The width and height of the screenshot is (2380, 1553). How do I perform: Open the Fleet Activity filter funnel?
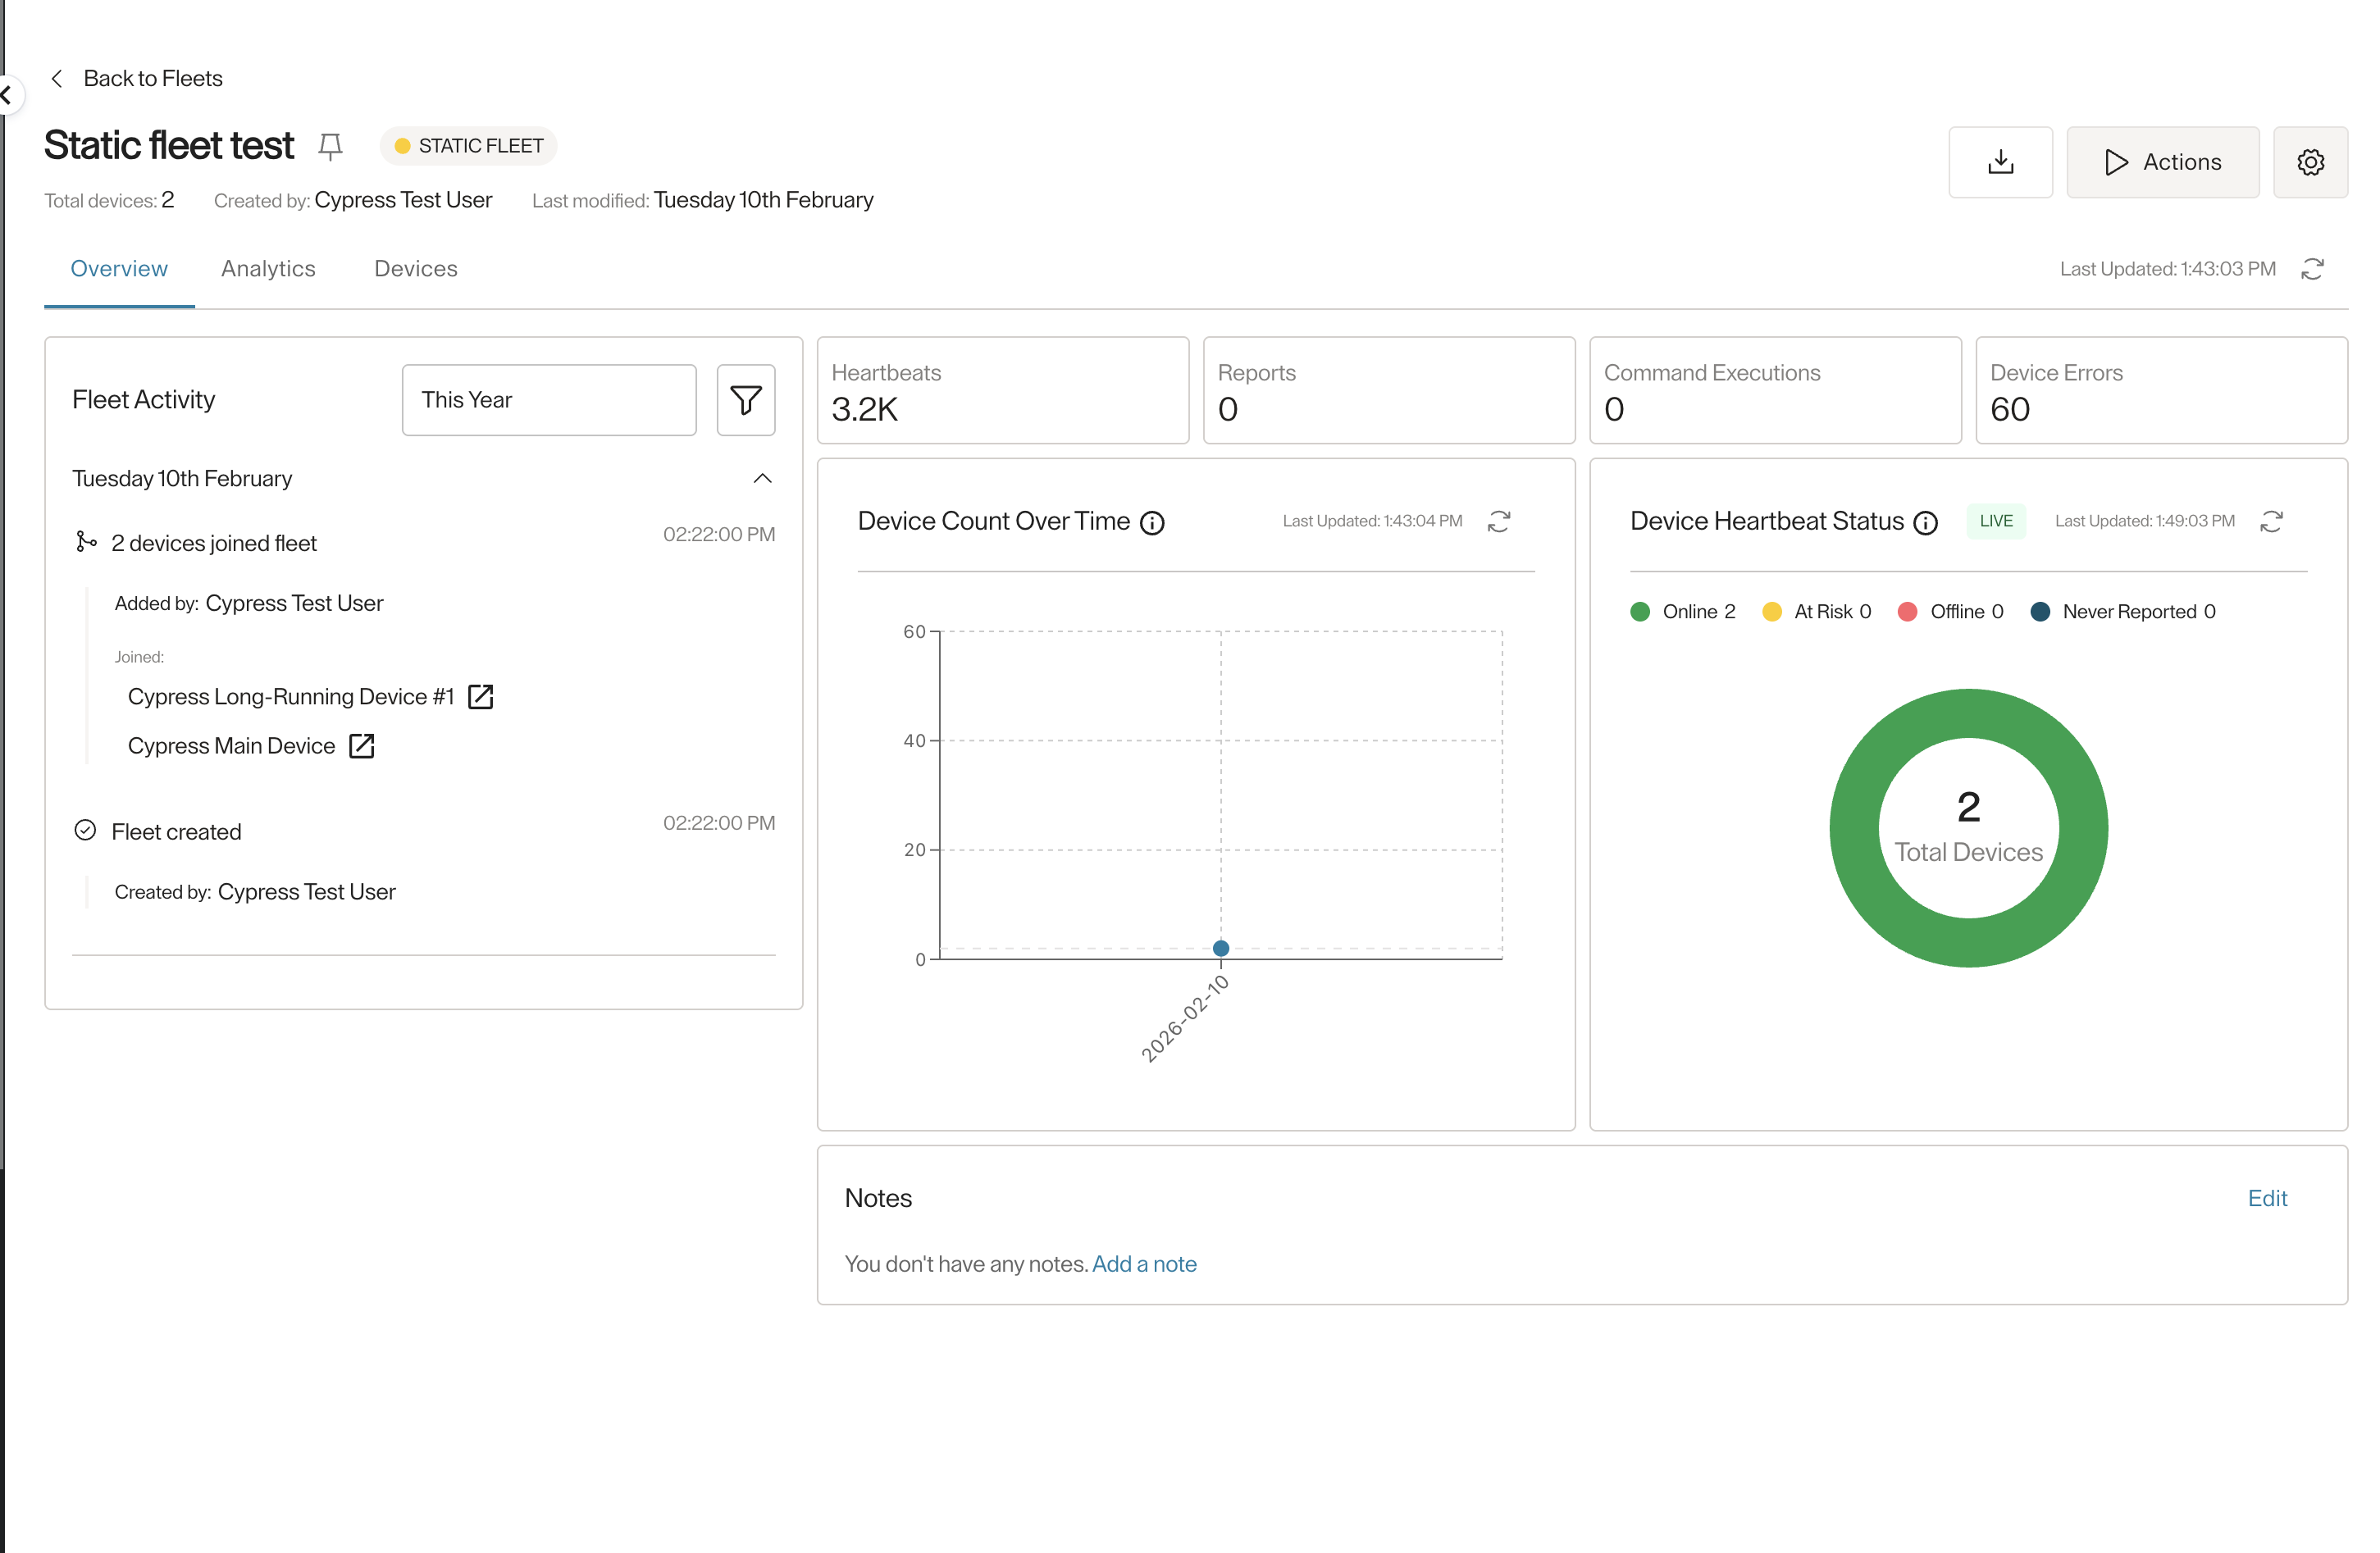(x=746, y=400)
